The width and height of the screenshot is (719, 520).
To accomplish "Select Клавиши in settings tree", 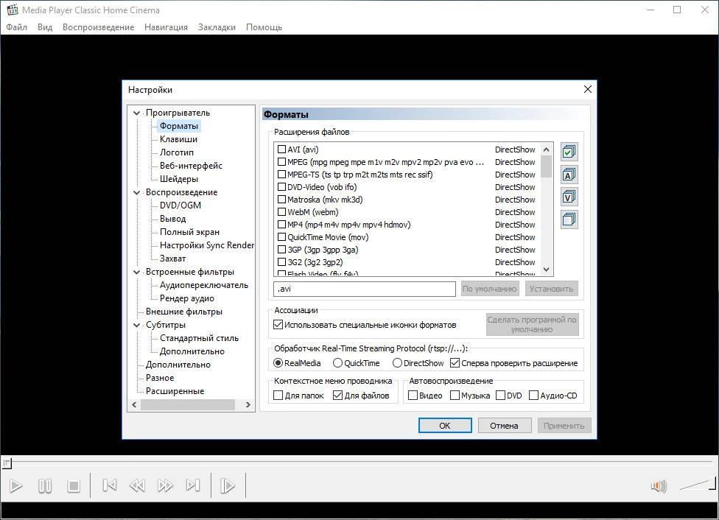I will [x=178, y=139].
